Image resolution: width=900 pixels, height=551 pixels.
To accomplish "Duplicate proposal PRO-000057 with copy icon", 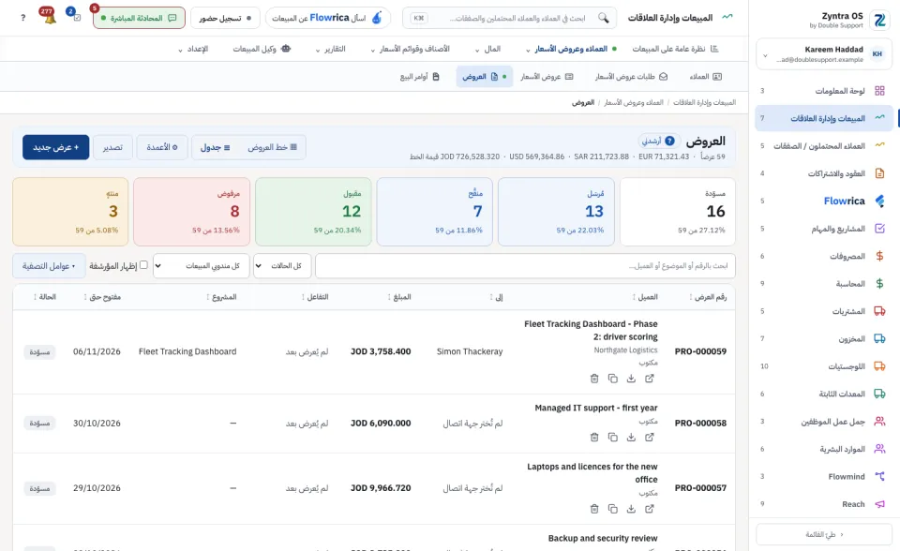I will 612,509.
